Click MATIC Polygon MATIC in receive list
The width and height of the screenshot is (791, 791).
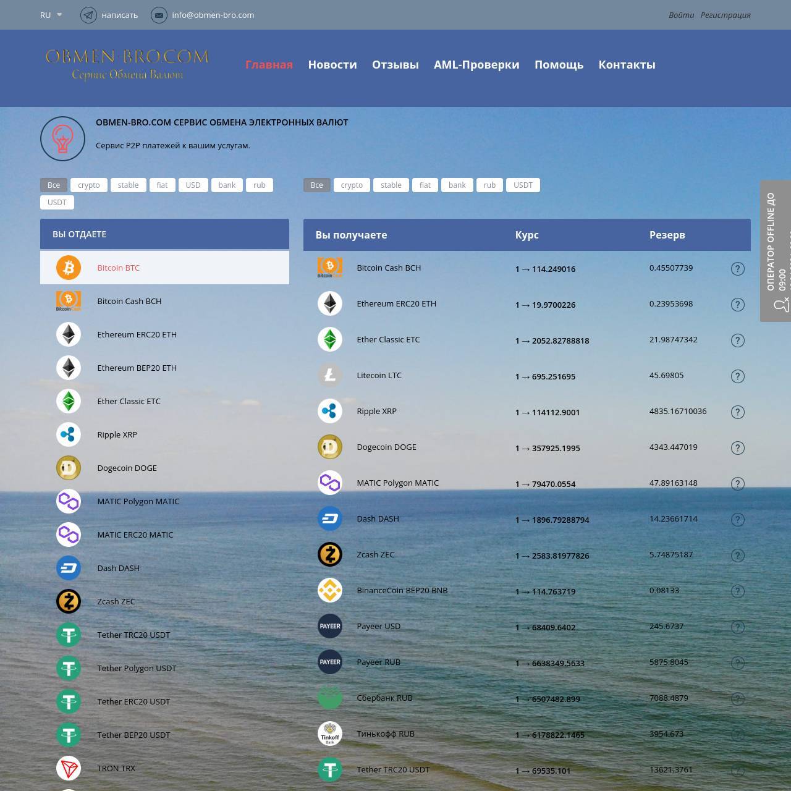coord(397,483)
